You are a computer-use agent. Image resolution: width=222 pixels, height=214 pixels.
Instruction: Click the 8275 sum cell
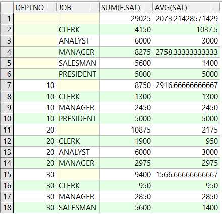click(x=127, y=52)
